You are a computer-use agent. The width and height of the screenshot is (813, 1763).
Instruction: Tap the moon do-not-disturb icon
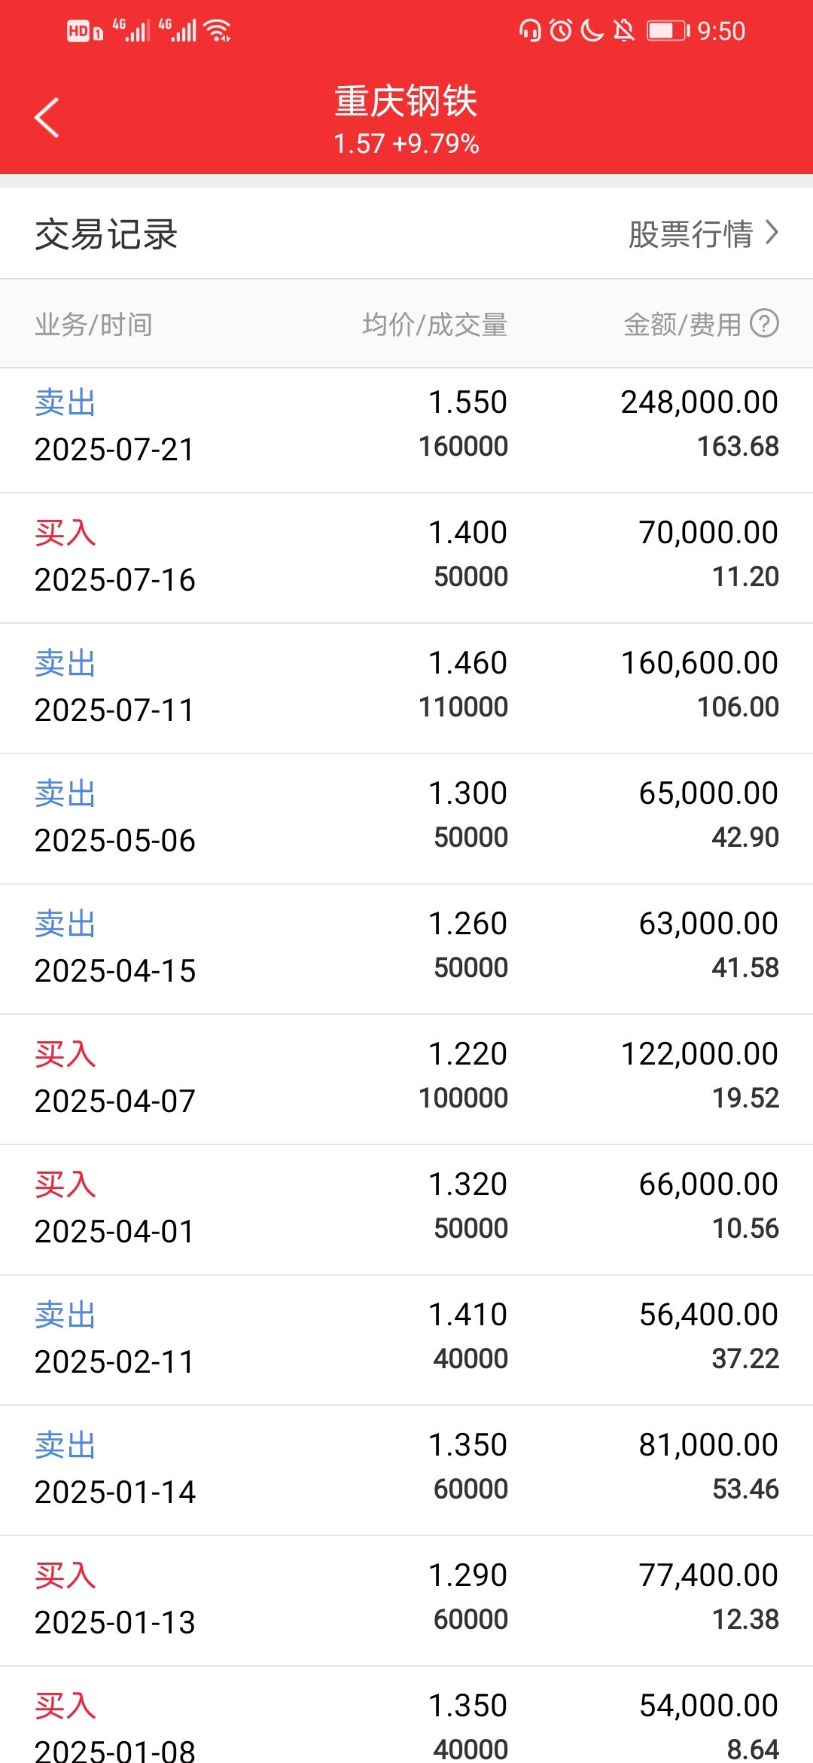click(x=592, y=30)
